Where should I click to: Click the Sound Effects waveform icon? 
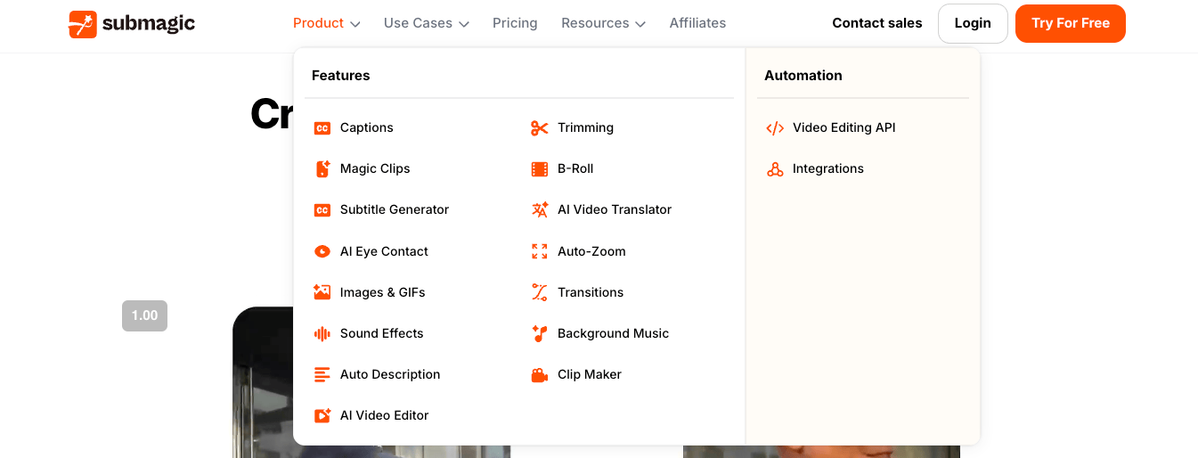(322, 334)
